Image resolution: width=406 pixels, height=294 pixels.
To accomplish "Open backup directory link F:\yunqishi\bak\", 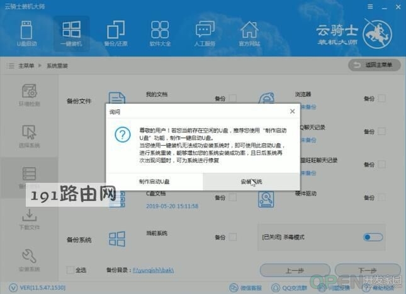I will click(x=154, y=270).
